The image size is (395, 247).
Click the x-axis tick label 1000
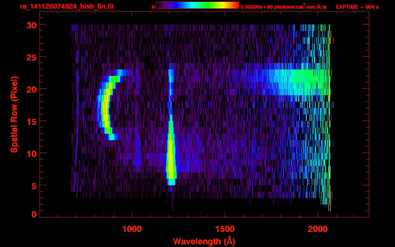(132, 229)
